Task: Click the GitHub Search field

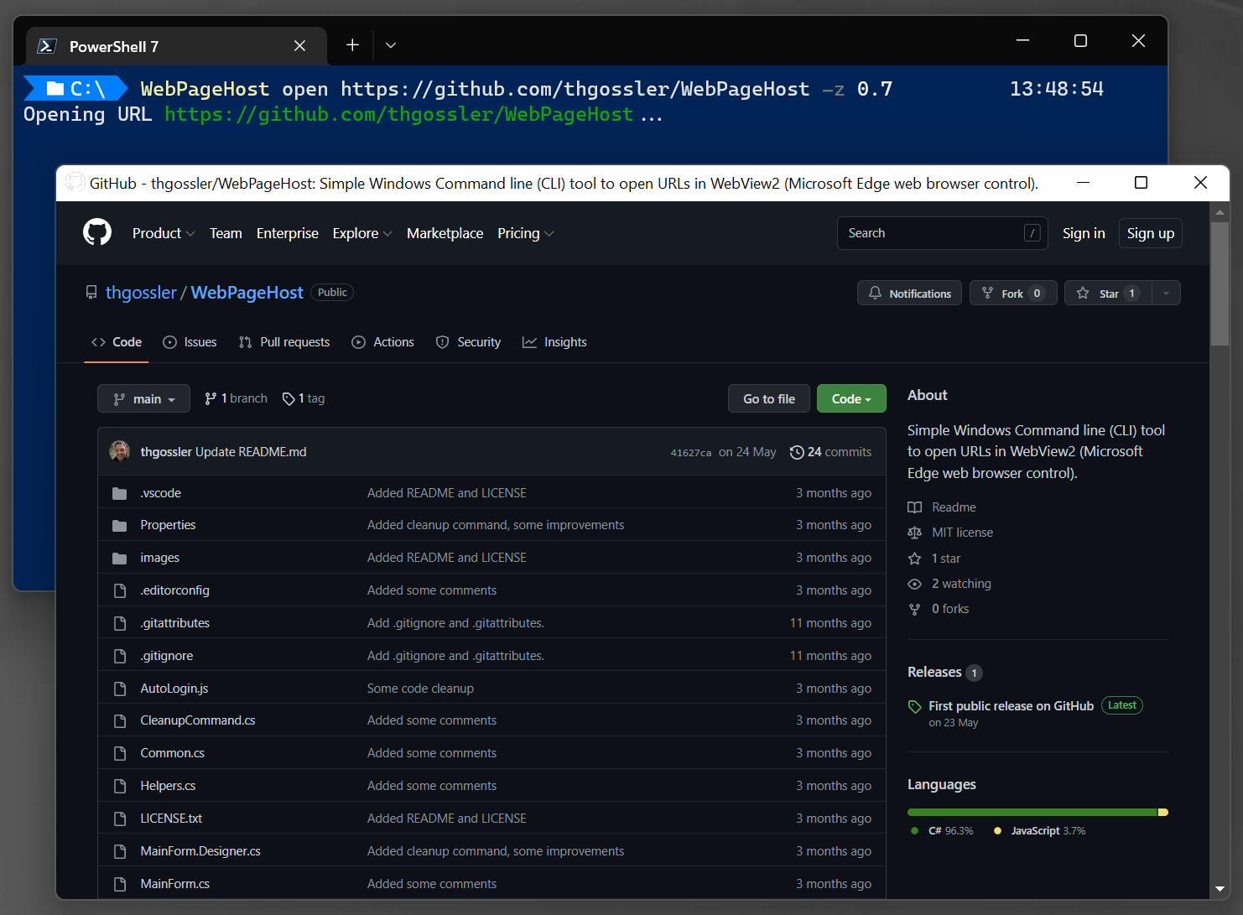Action: click(x=942, y=233)
